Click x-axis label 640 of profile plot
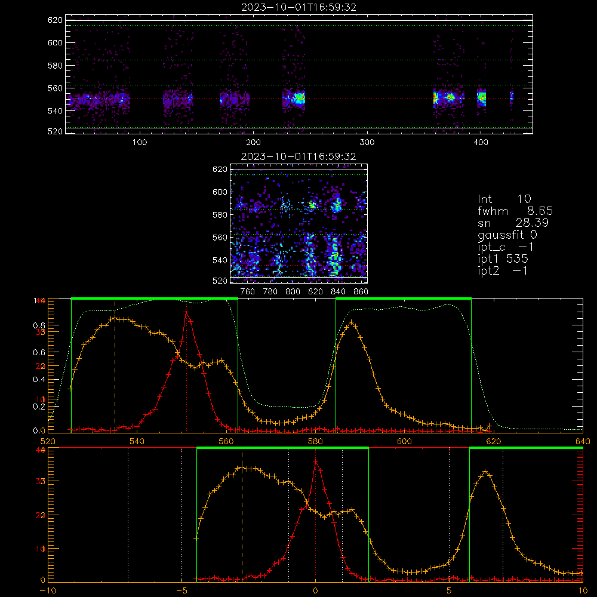597x597 pixels. 583,442
